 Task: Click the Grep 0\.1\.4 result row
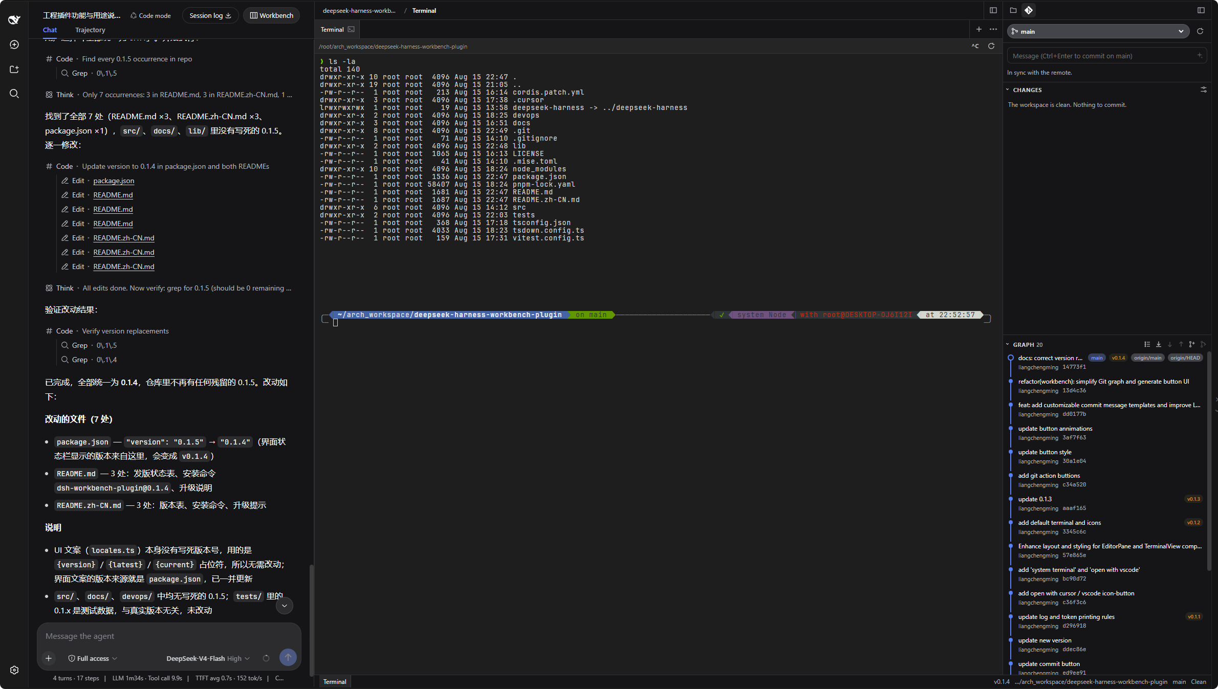pyautogui.click(x=89, y=360)
